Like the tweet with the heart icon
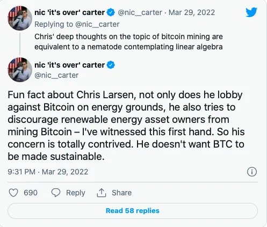Screen dimensions: 267x227 click(13, 193)
